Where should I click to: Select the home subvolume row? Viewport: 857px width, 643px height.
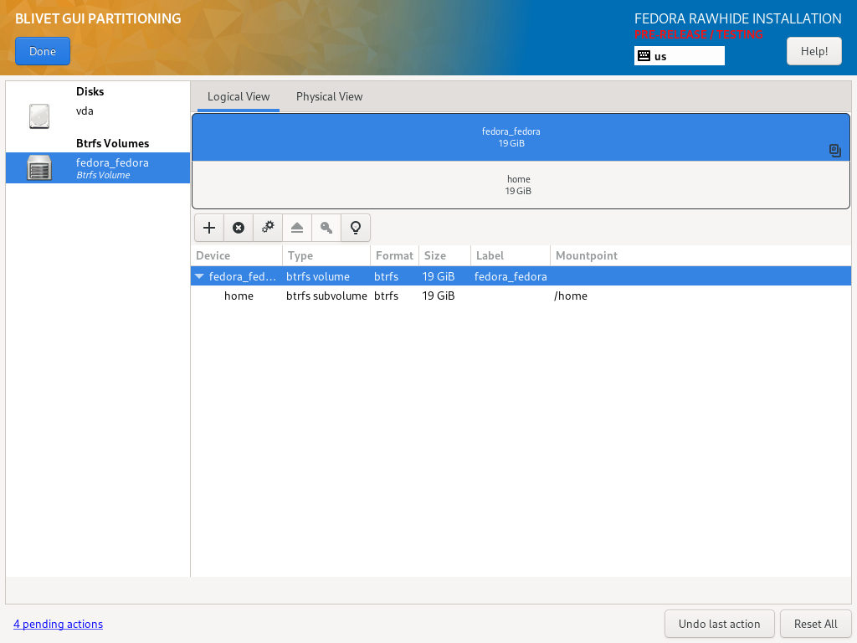pos(521,296)
